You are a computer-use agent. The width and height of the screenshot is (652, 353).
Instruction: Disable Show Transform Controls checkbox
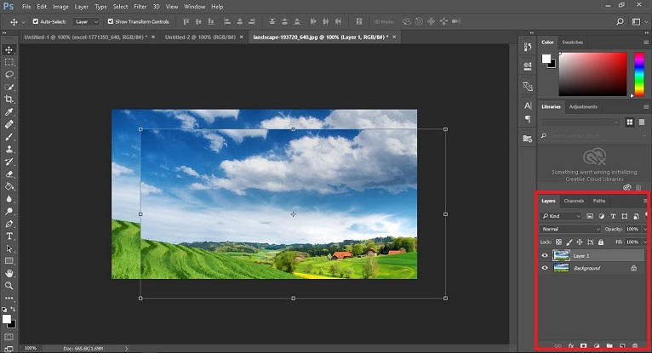point(110,21)
